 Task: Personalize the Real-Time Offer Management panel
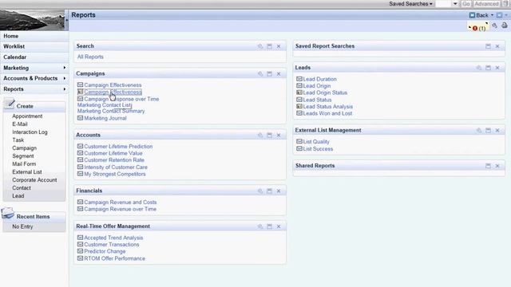click(x=260, y=226)
